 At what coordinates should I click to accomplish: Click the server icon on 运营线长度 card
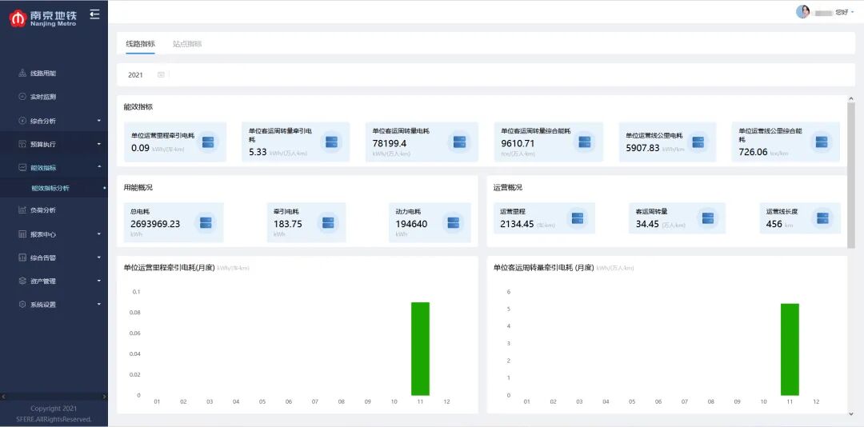(x=822, y=218)
